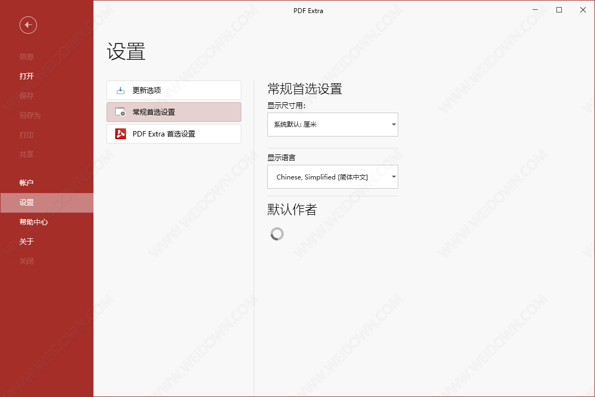This screenshot has width=595, height=397.
Task: Click the download icon beside 更新选项
Action: (x=121, y=90)
